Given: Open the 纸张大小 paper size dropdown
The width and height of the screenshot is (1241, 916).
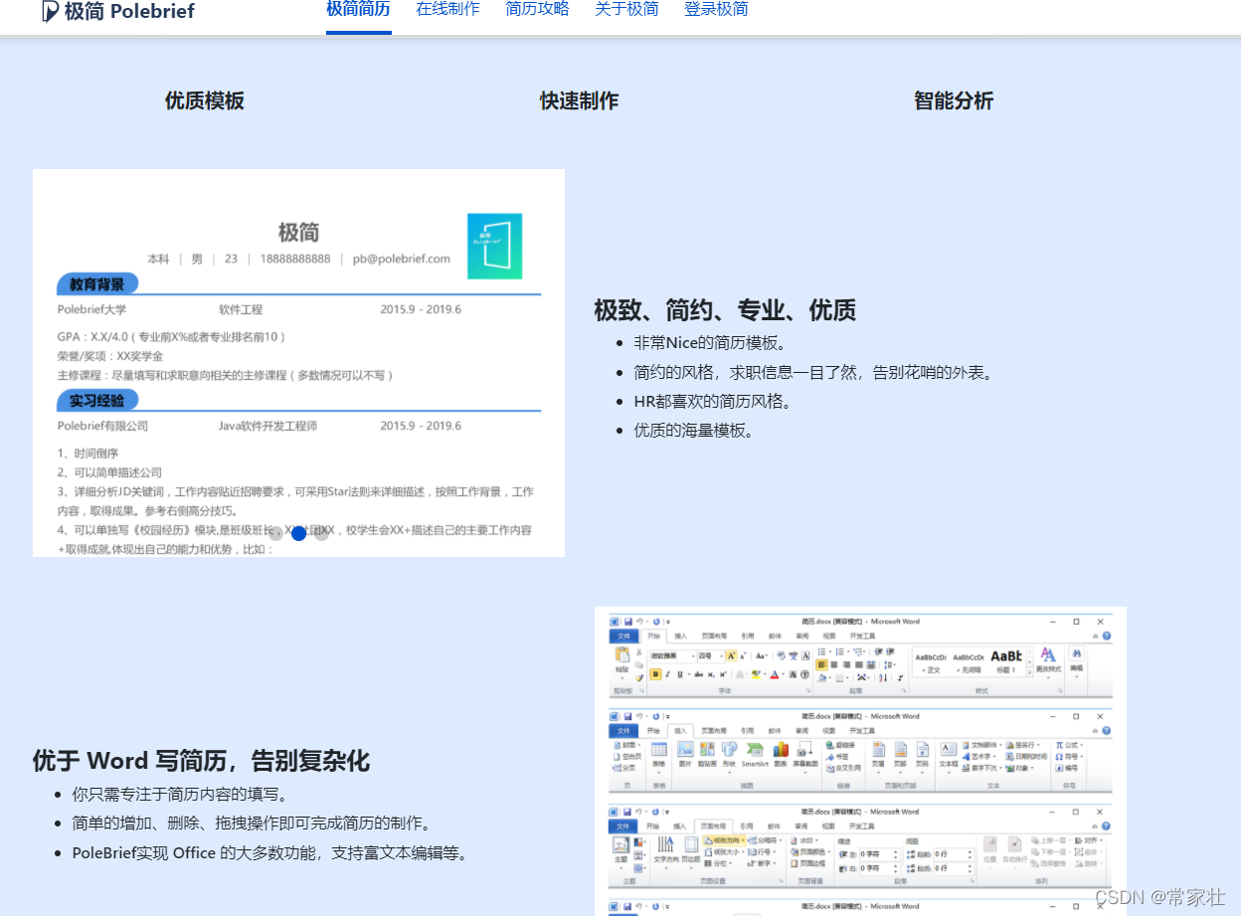Looking at the screenshot, I should click(x=724, y=852).
